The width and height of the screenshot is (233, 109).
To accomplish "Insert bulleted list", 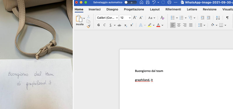I will [172, 18].
